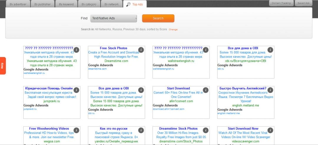Click info icon on Dreamstime Stock Photos ad
This screenshot has height=145, width=318.
[x=206, y=130]
